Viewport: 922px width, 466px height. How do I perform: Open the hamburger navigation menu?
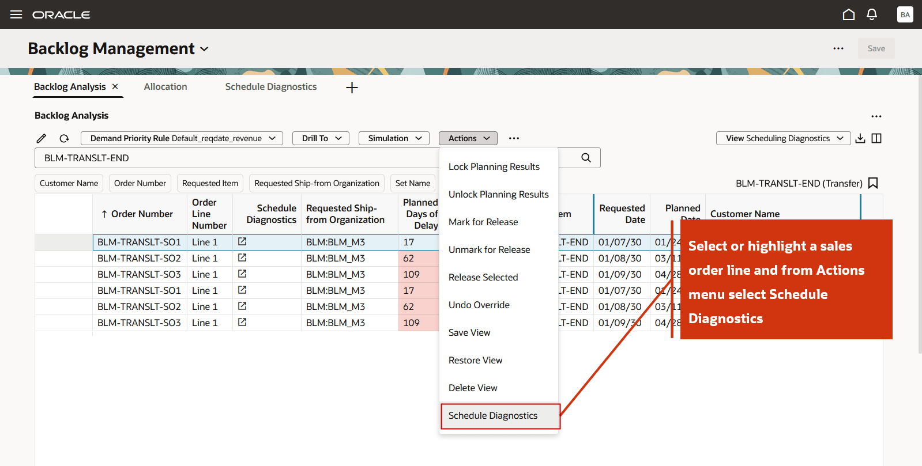click(x=16, y=14)
